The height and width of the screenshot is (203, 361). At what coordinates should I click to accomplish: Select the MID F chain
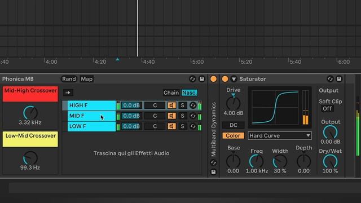click(x=91, y=116)
